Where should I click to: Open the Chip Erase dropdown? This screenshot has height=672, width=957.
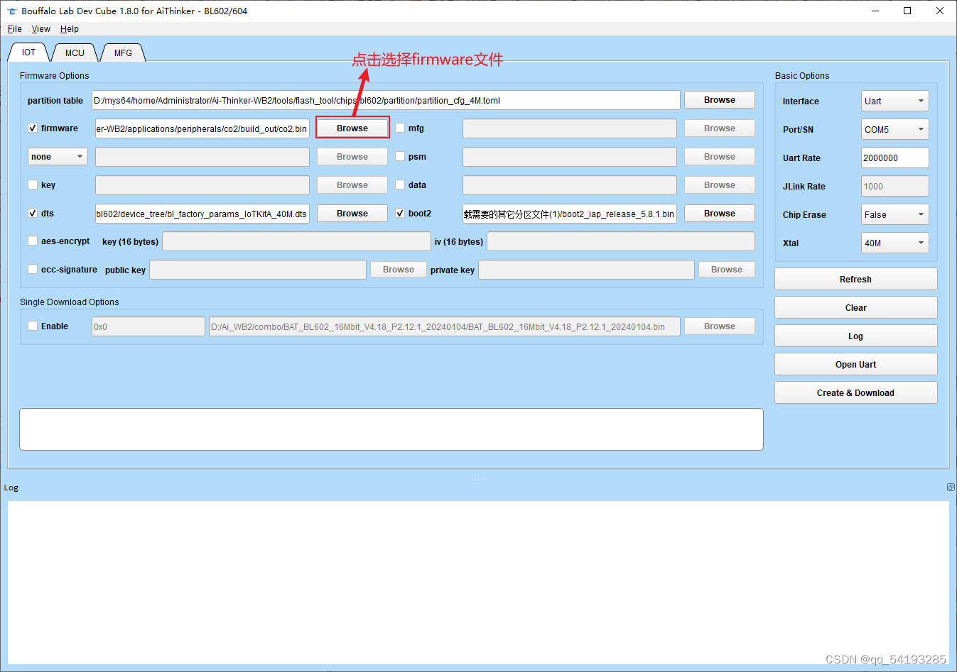coord(894,214)
